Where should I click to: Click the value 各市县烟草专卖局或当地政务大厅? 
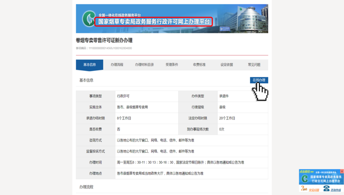pyautogui.click(x=141, y=174)
